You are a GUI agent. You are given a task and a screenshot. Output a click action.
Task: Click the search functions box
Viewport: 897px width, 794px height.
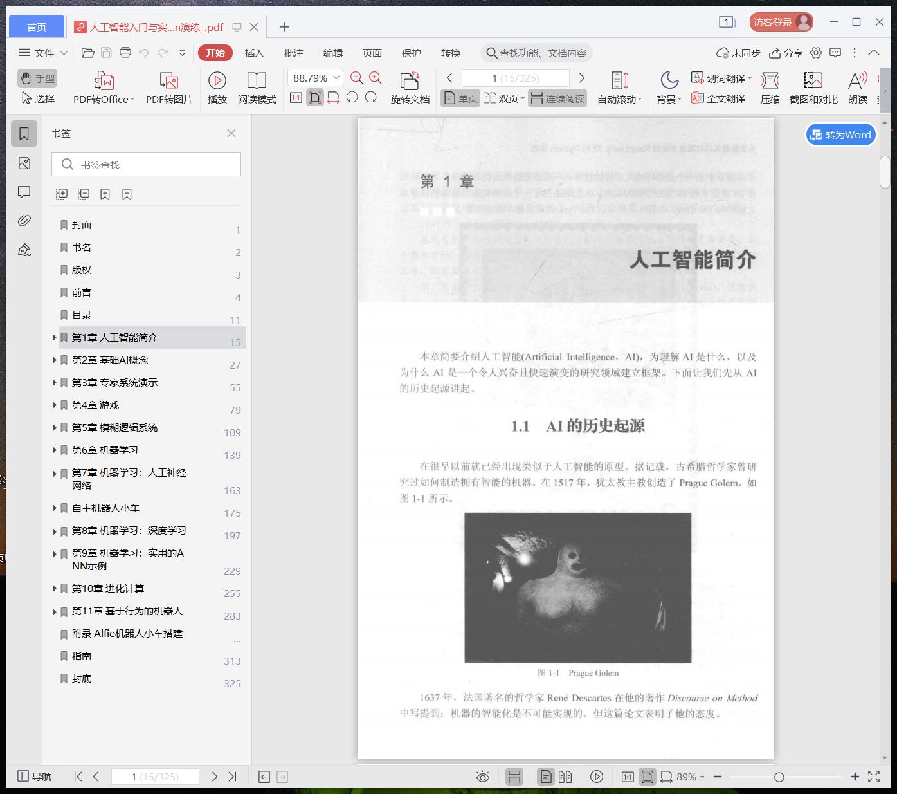click(x=536, y=53)
